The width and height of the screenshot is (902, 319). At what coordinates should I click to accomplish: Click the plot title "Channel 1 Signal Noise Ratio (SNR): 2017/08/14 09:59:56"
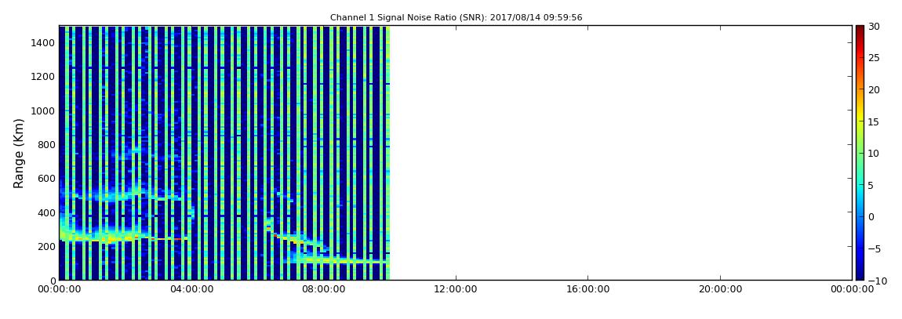(456, 18)
